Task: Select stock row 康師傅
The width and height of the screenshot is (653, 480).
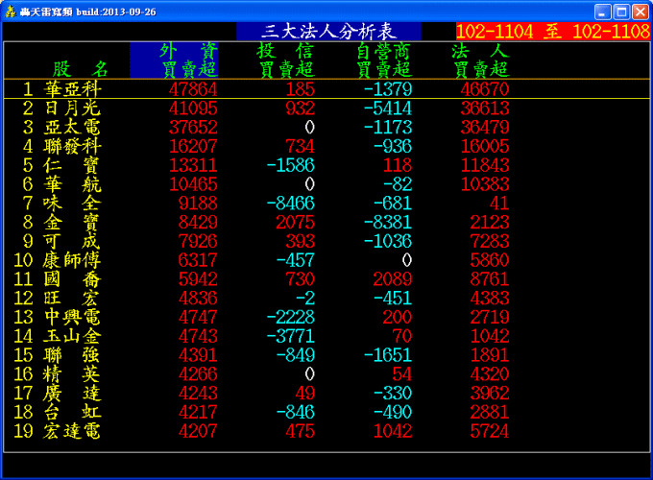Action: [326, 260]
